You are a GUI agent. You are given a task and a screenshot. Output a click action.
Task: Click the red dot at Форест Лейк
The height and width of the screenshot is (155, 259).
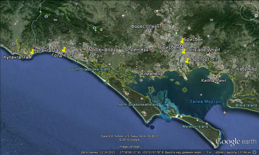click(x=162, y=25)
